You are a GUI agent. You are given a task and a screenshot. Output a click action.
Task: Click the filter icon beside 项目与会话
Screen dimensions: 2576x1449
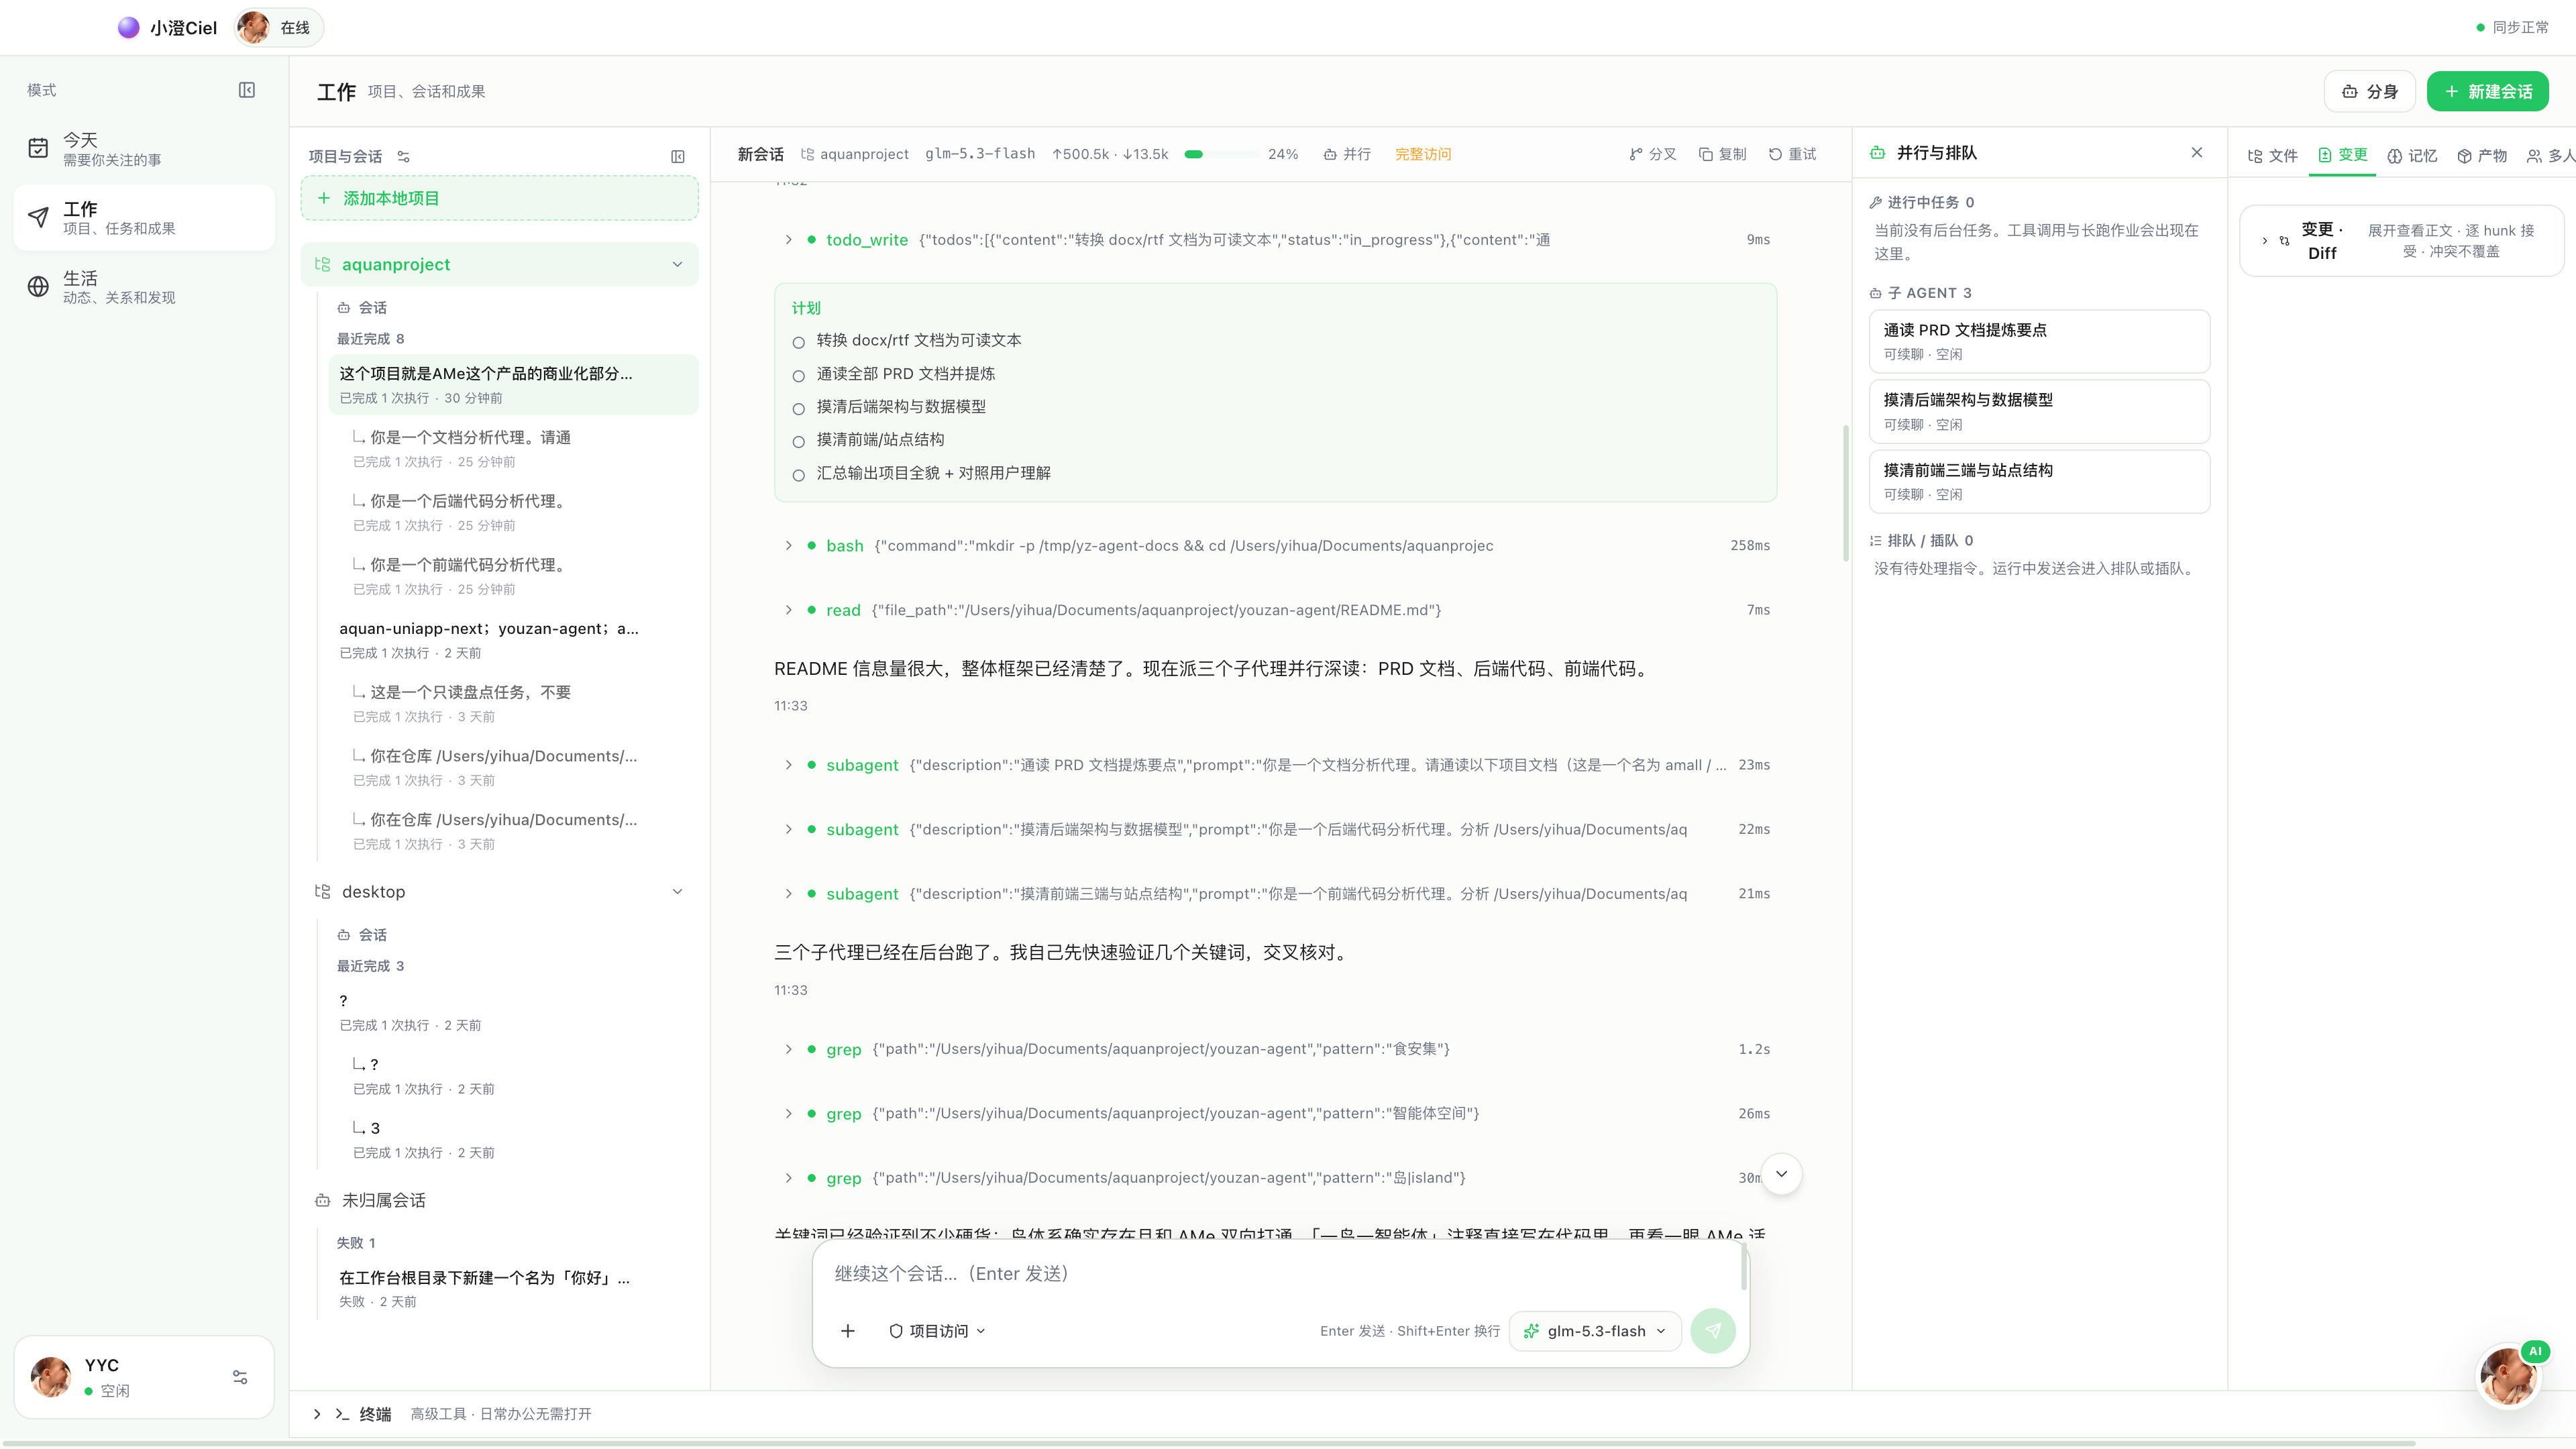[x=404, y=157]
